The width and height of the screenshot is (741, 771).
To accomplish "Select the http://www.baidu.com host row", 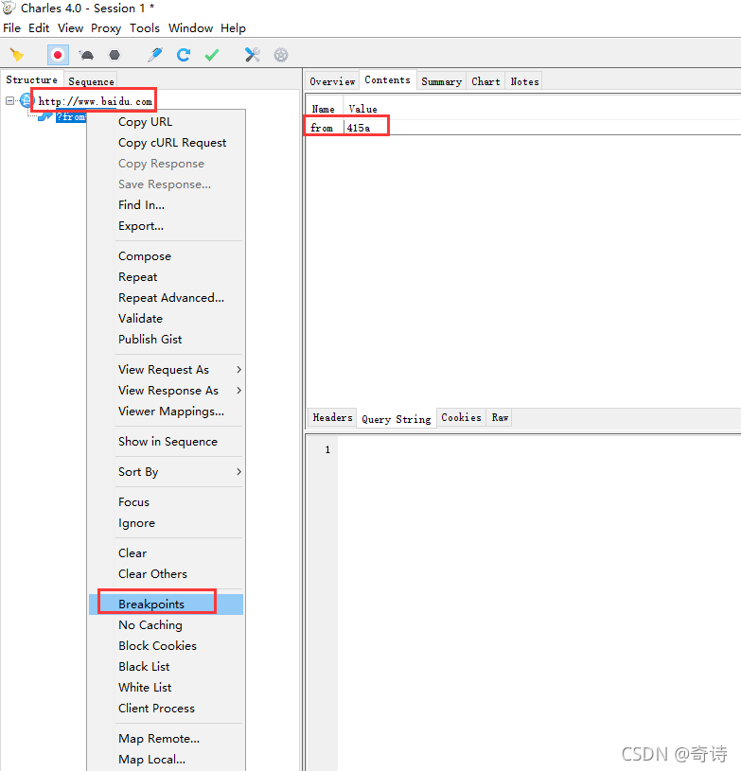I will click(96, 101).
